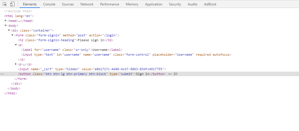
Task: Click the 'Please sign in' heading text
Action: [91, 40]
